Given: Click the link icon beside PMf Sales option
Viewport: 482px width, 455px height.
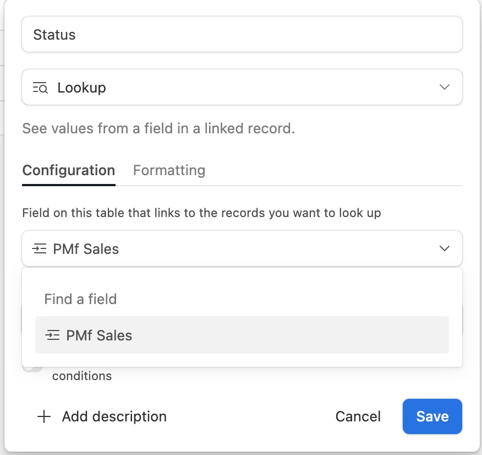Looking at the screenshot, I should (x=52, y=335).
